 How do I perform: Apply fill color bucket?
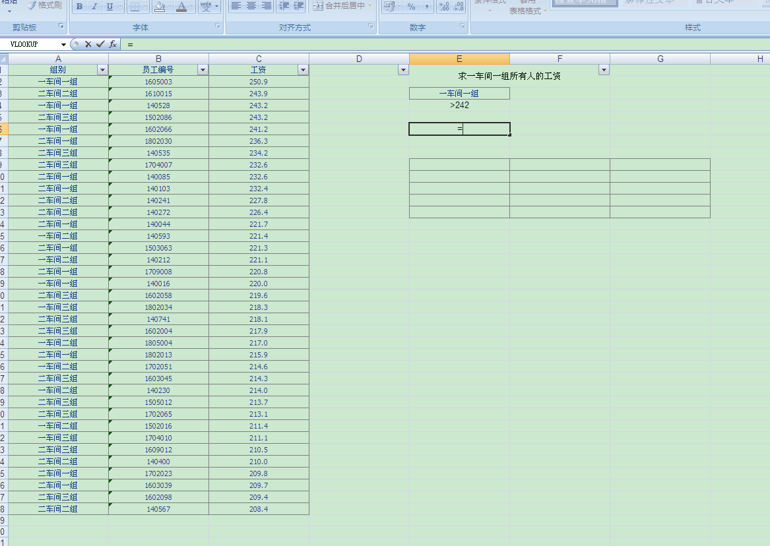tap(160, 7)
